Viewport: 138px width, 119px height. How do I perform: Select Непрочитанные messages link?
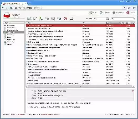[x=47, y=115]
